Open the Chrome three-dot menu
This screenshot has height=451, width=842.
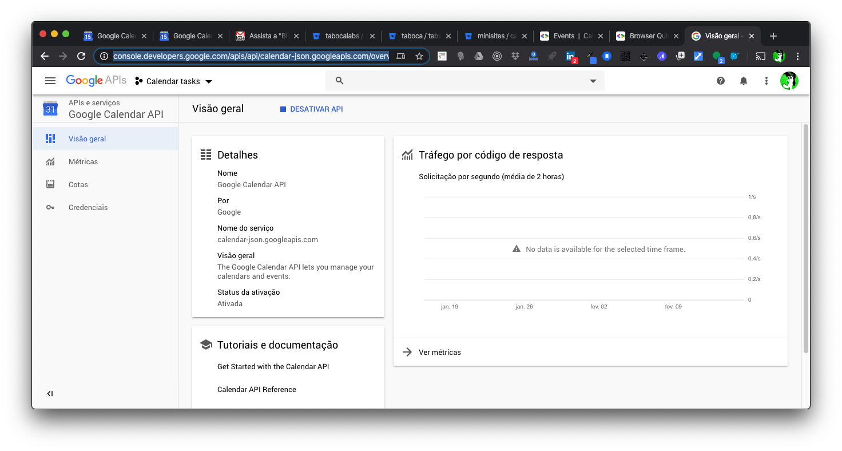pyautogui.click(x=797, y=56)
